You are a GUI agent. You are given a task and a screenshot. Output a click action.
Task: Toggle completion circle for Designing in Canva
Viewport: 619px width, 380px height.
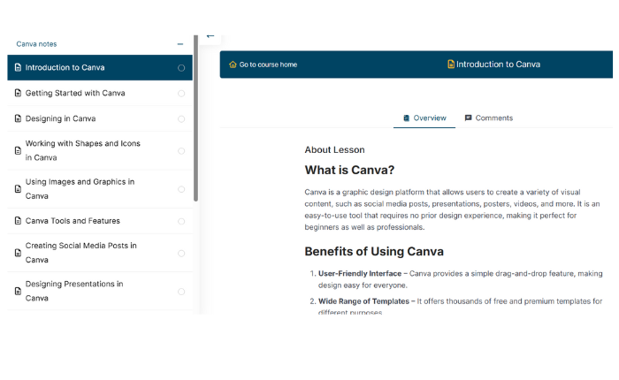point(181,119)
